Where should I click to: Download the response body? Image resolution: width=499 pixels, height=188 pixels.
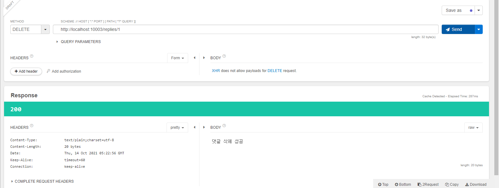click(476, 185)
